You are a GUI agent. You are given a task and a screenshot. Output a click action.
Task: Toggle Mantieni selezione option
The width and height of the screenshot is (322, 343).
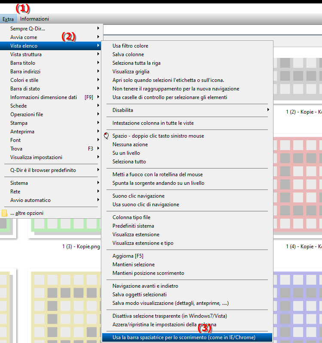(x=187, y=265)
